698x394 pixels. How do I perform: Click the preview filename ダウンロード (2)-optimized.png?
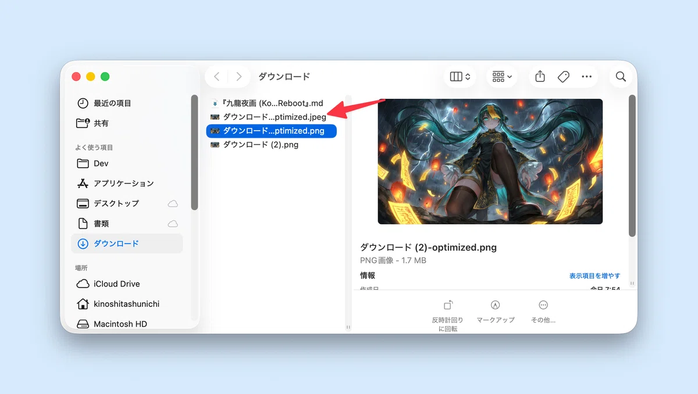429,248
